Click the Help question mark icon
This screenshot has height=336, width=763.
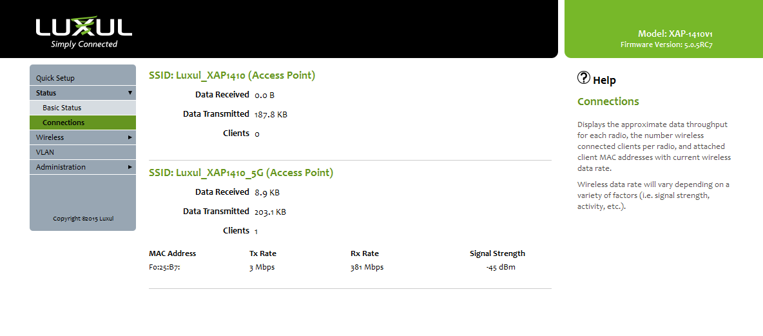click(583, 78)
